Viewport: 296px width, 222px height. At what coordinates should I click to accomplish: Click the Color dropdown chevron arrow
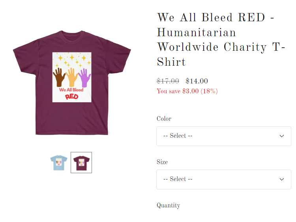(282, 136)
